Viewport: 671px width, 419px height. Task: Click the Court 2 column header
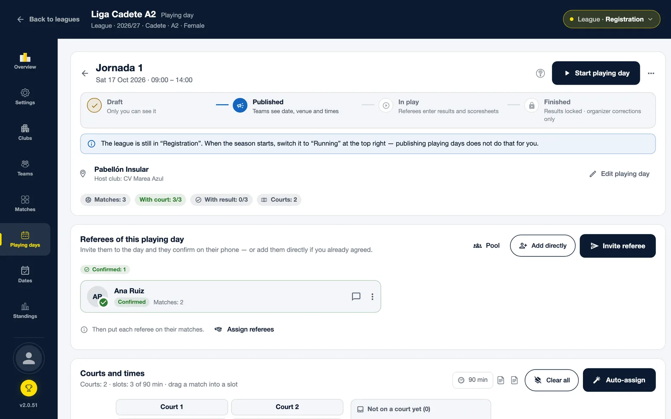[287, 407]
